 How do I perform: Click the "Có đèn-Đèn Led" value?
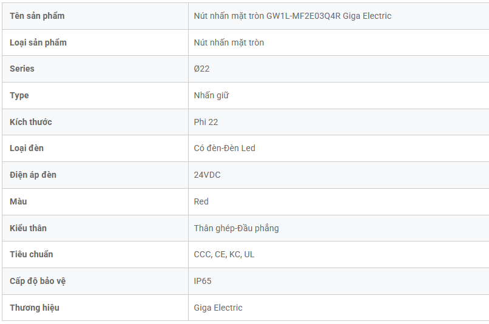[x=224, y=148]
